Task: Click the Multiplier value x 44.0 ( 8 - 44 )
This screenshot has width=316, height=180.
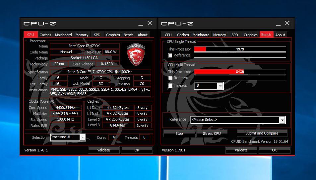Action: point(66,113)
